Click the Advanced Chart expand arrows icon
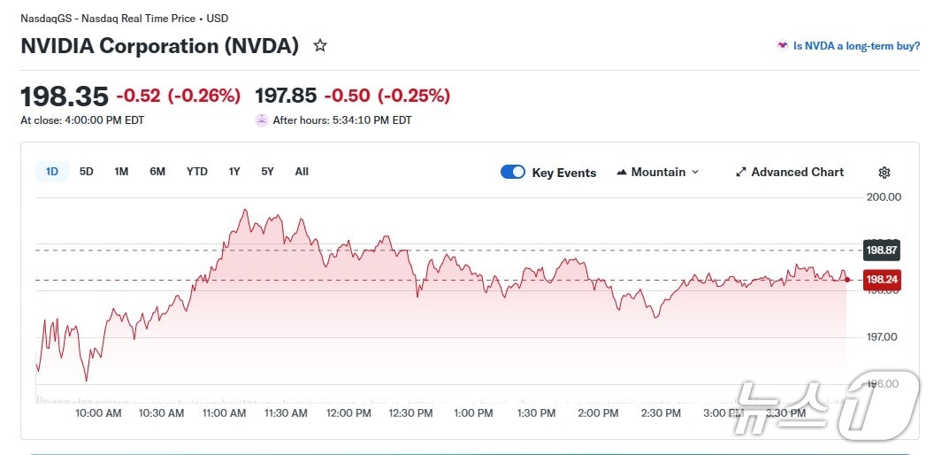This screenshot has width=934, height=455. [741, 173]
